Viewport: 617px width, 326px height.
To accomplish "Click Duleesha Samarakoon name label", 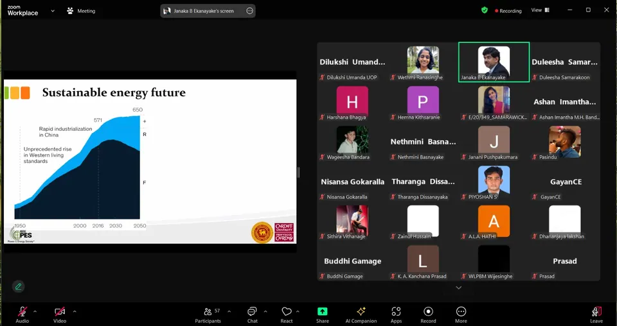I will [564, 78].
